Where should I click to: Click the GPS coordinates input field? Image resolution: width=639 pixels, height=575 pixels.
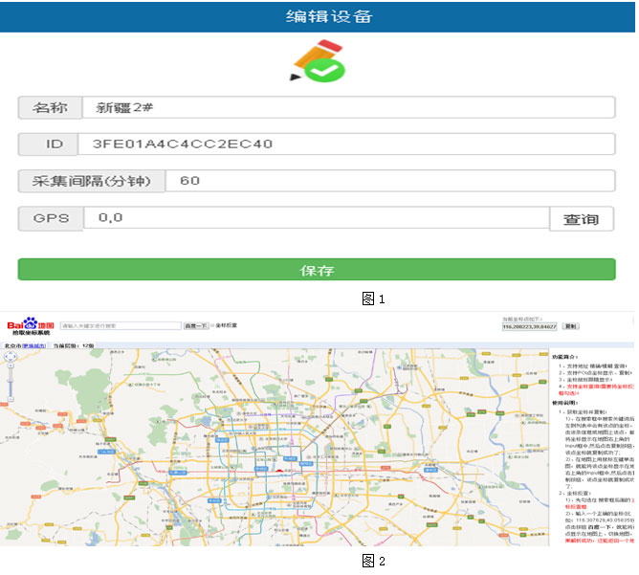coord(316,218)
